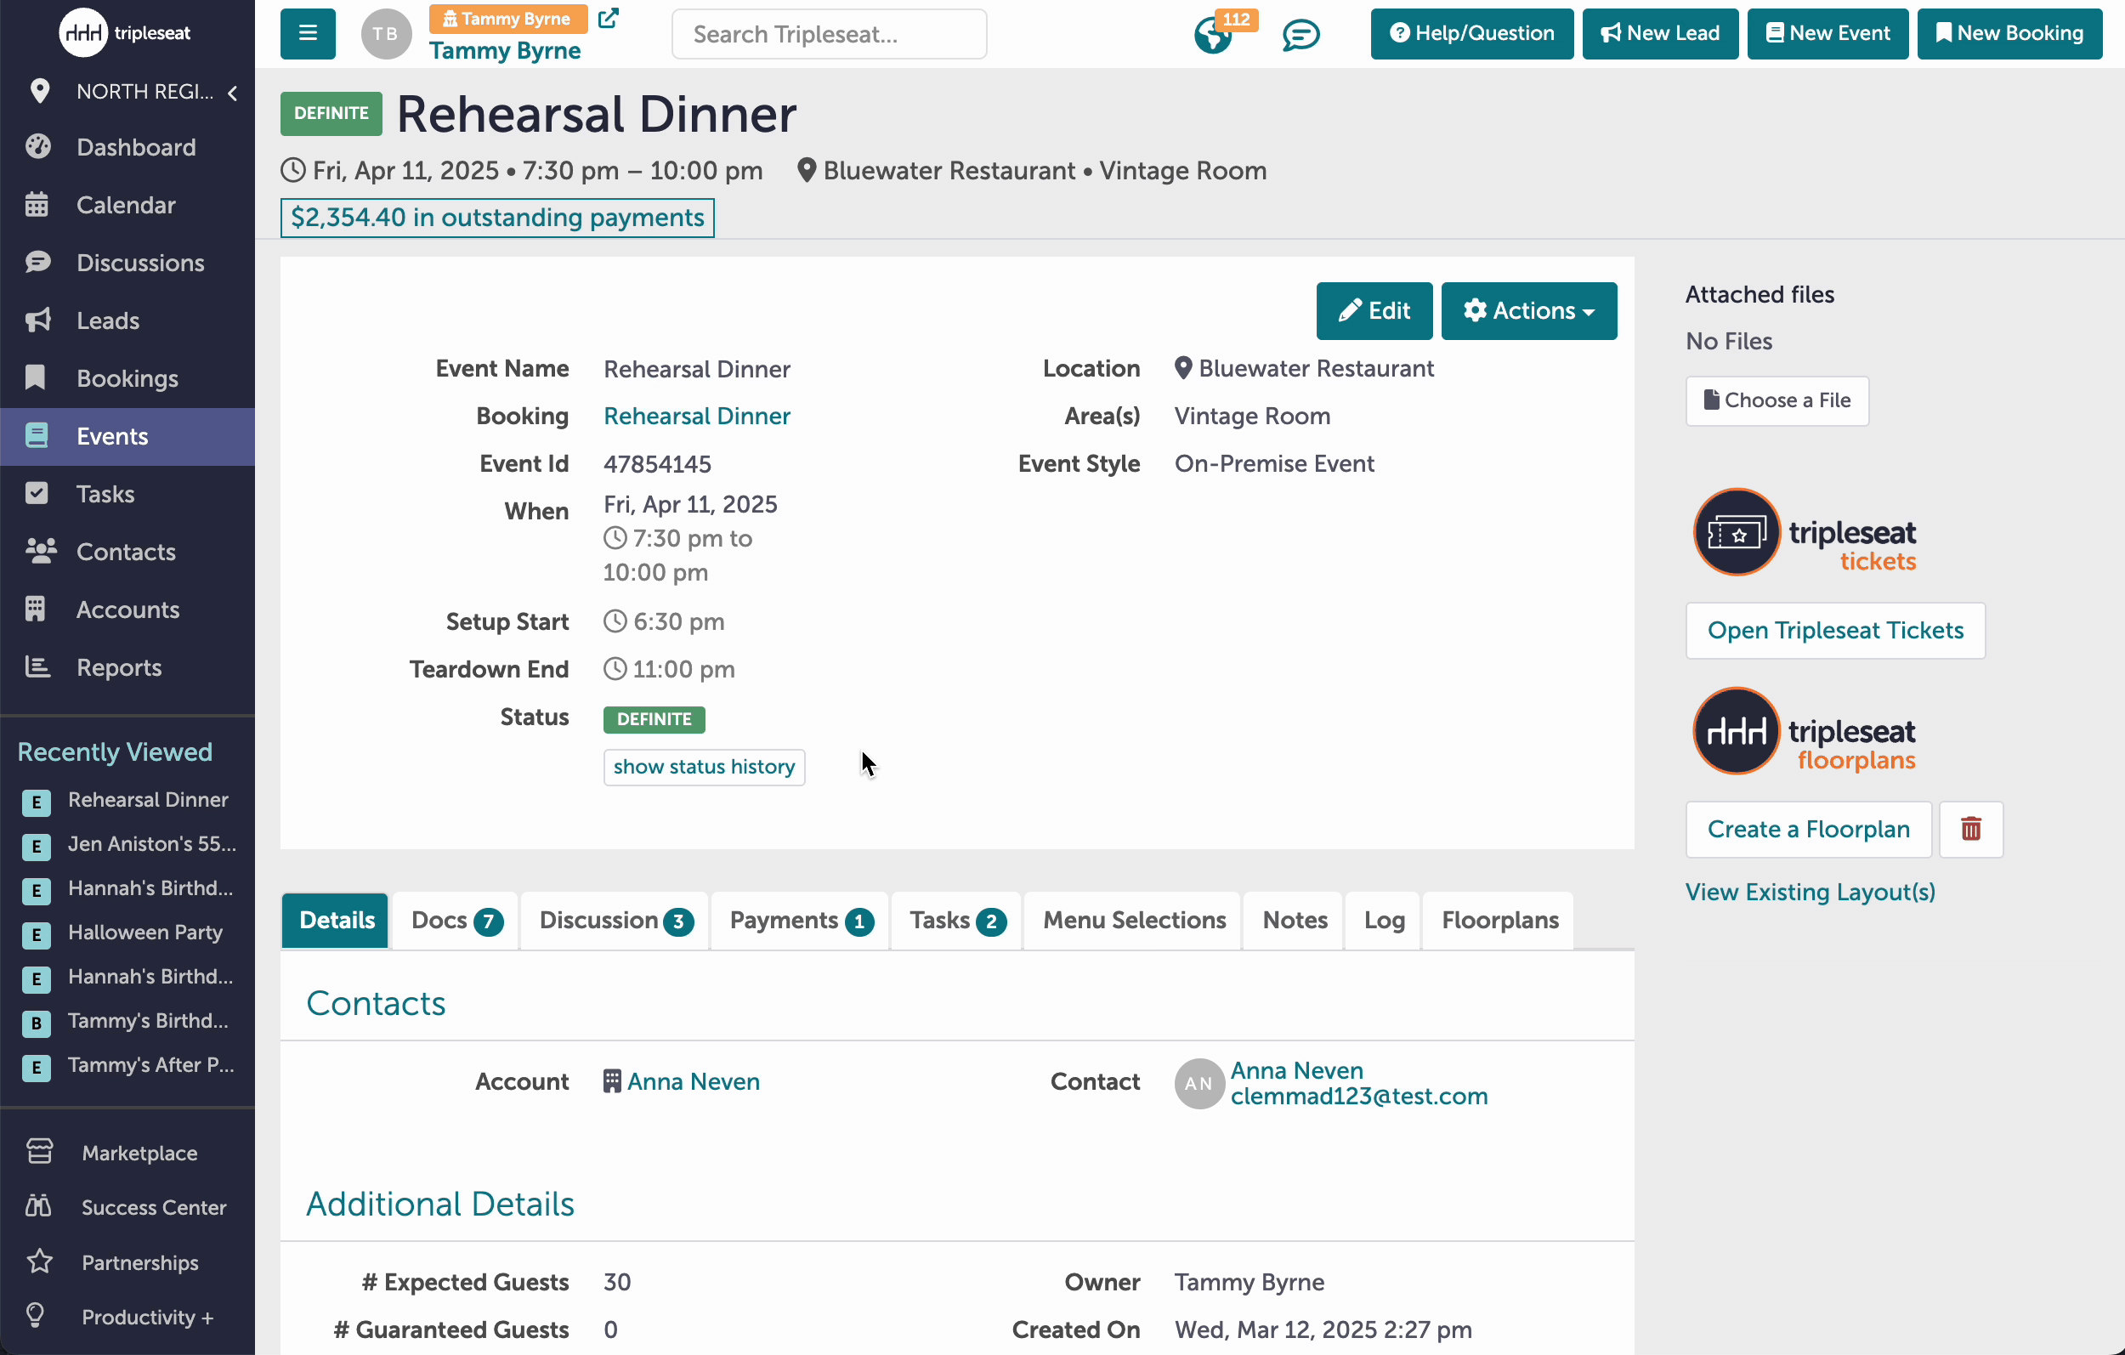This screenshot has width=2125, height=1355.
Task: Go to Calendar in sidebar
Action: tap(125, 205)
